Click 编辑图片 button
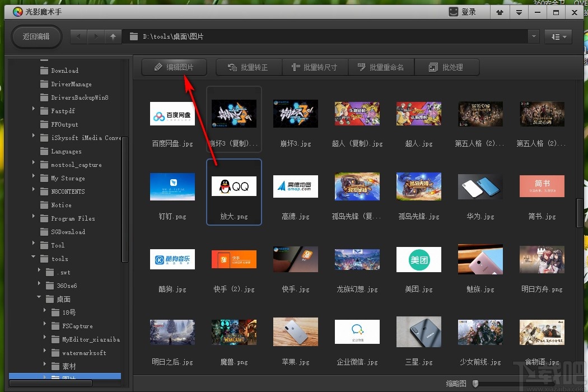The width and height of the screenshot is (588, 392). [174, 67]
